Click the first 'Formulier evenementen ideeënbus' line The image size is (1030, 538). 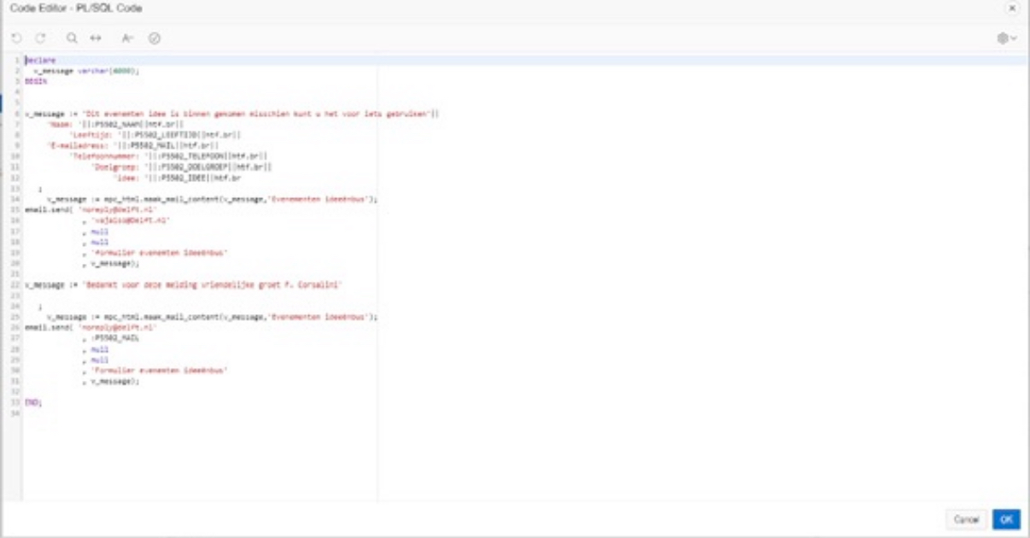[x=158, y=252]
